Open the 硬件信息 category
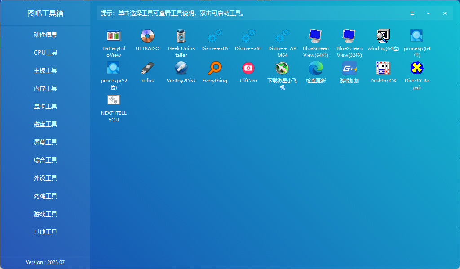The width and height of the screenshot is (460, 269). pyautogui.click(x=45, y=35)
